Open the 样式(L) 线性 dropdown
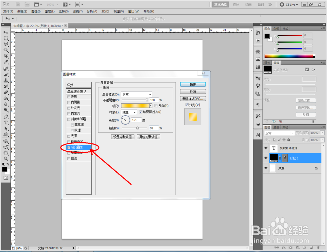327x252 pixels. pyautogui.click(x=129, y=112)
